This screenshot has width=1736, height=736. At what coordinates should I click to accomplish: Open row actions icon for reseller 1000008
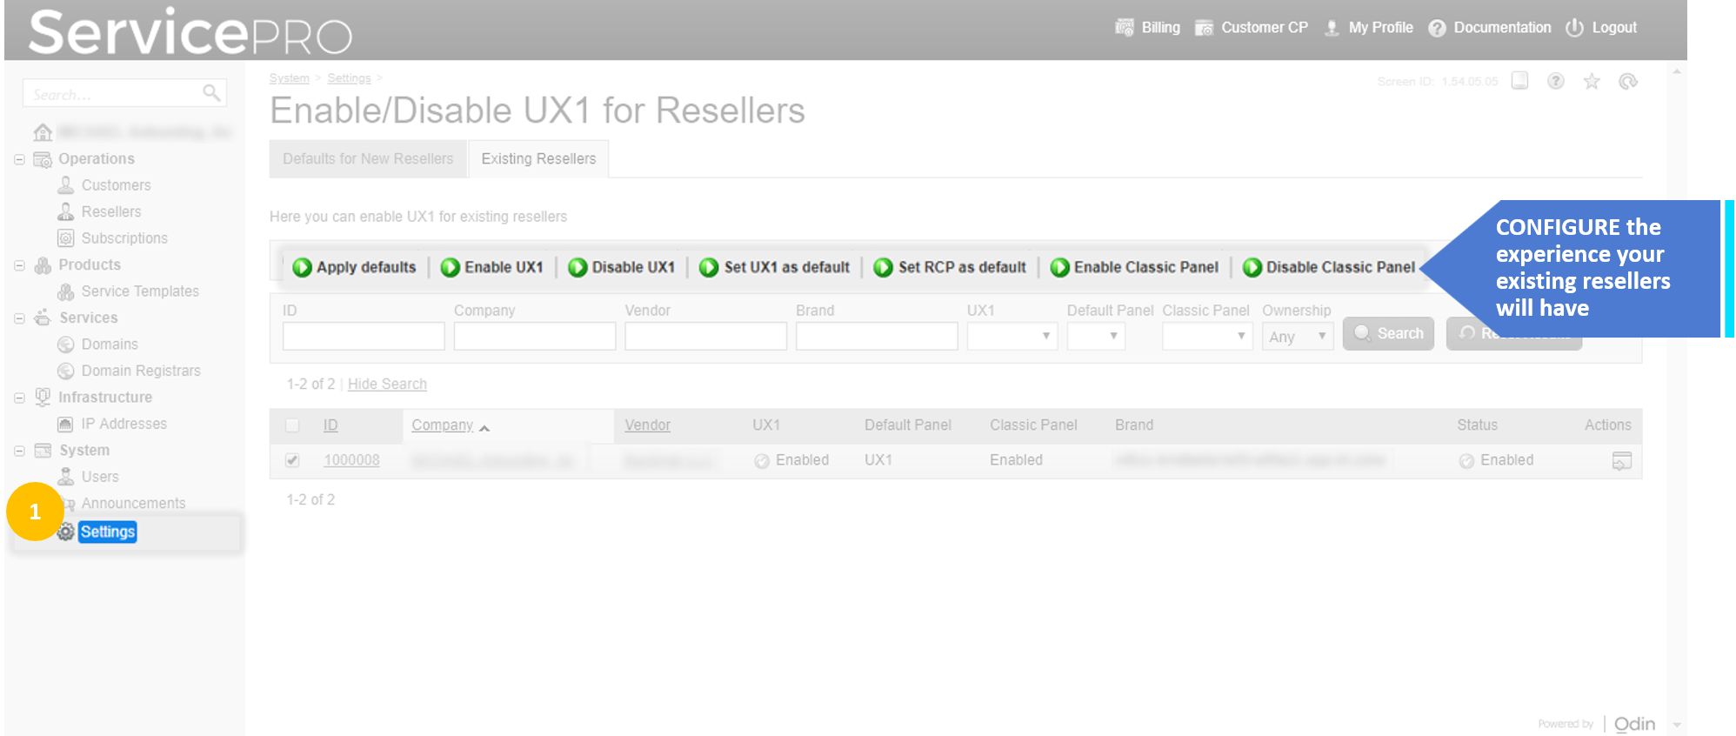[x=1621, y=461]
